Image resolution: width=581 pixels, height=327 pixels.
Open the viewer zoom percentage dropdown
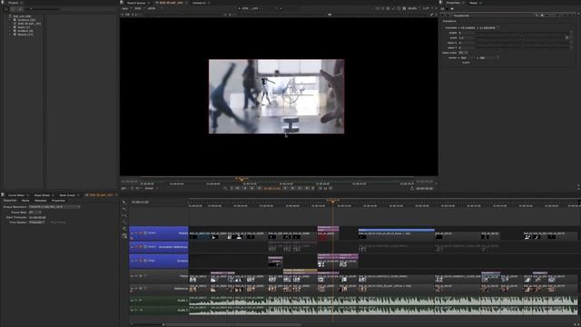point(414,8)
